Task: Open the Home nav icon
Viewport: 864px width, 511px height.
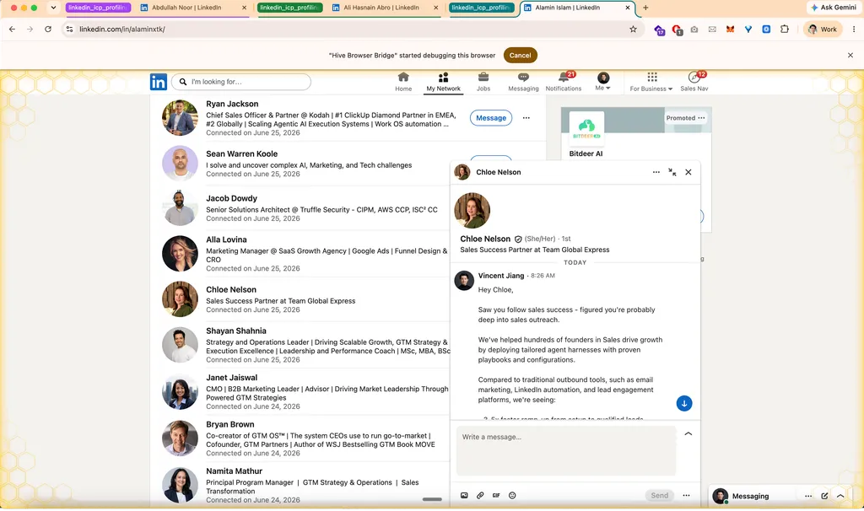Action: point(403,82)
